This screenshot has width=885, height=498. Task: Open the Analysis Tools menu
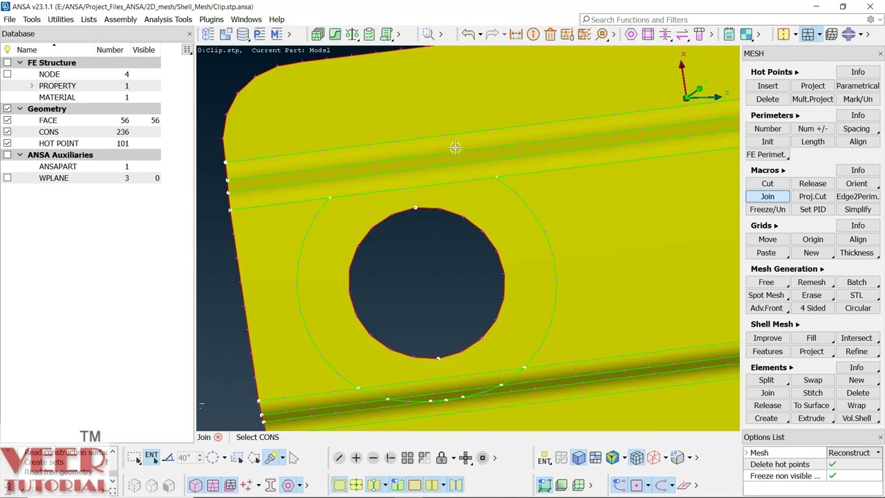168,19
